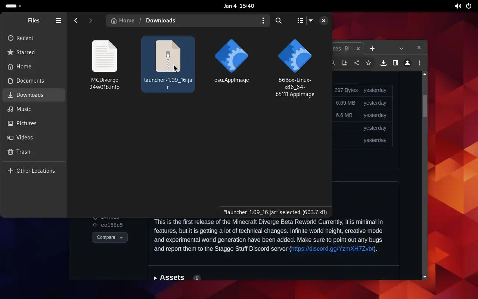Click the 6.69 MB file size cell
This screenshot has width=478, height=299.
[x=345, y=103]
